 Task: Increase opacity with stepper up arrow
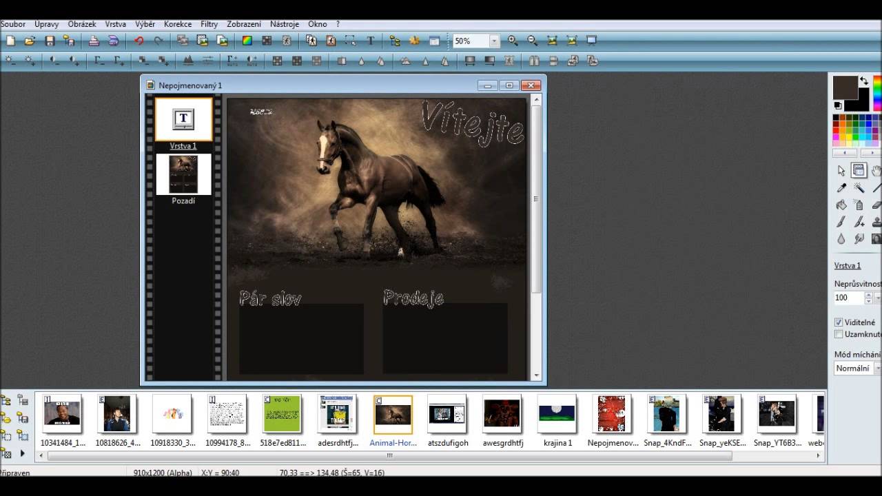[x=868, y=295]
